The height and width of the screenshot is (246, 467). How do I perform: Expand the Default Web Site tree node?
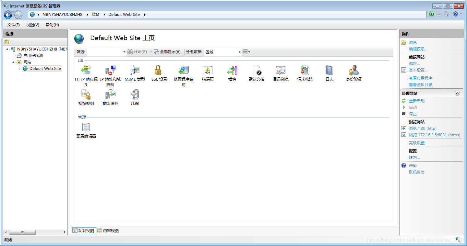[x=19, y=69]
